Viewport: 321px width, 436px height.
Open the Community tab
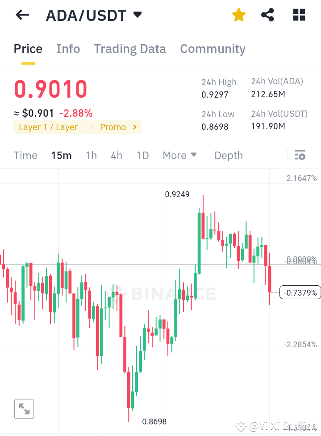213,49
